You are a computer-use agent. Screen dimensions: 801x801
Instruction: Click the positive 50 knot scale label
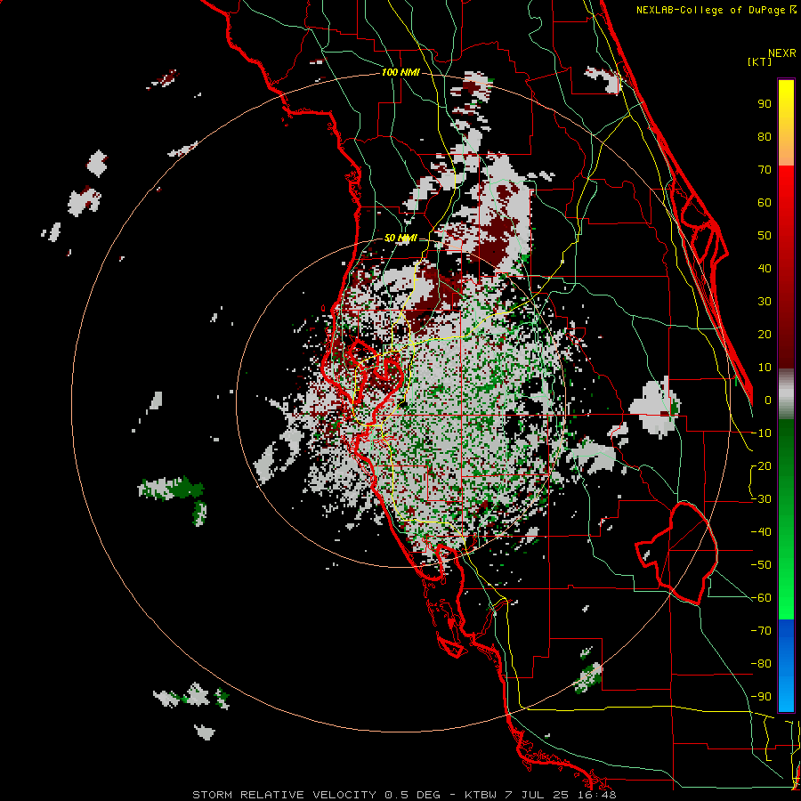[765, 236]
